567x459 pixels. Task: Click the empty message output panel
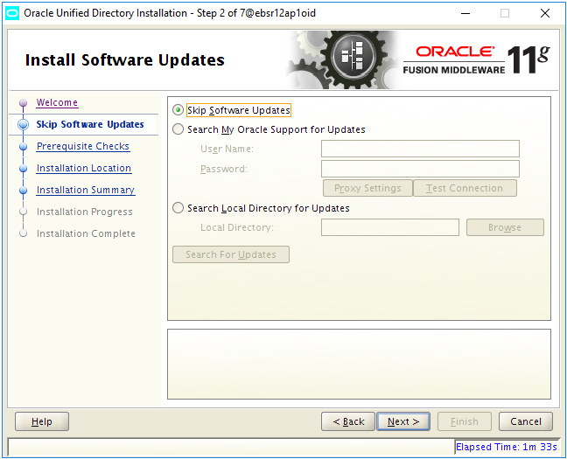pos(359,364)
